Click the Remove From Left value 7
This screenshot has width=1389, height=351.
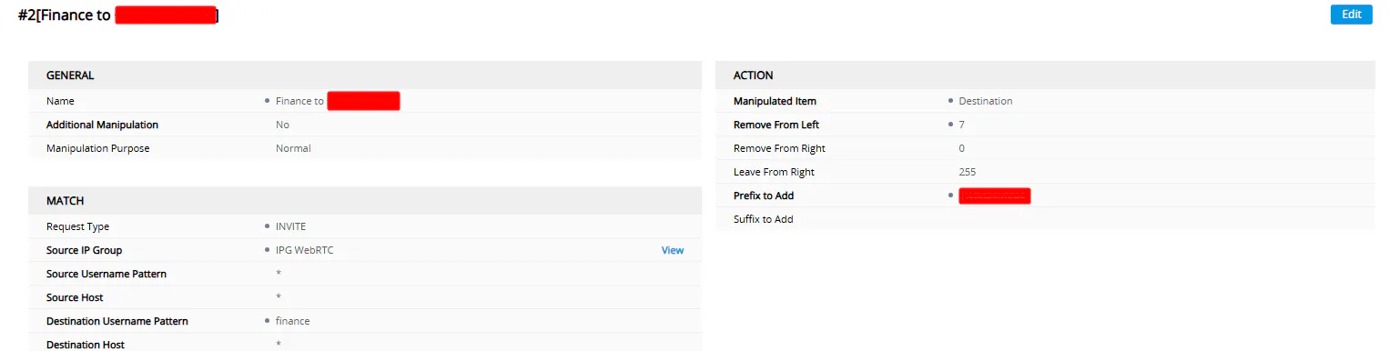tap(962, 125)
